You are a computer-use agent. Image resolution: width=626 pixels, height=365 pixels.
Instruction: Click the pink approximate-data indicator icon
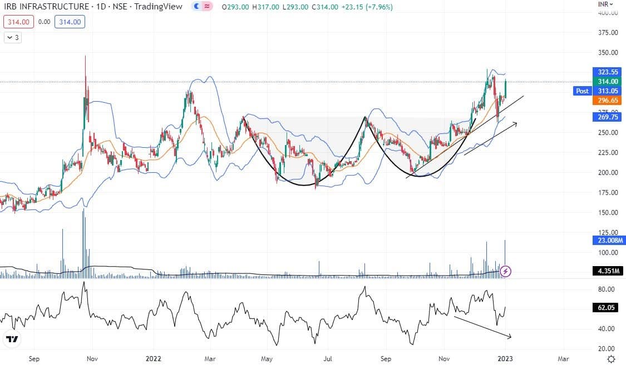(207, 7)
